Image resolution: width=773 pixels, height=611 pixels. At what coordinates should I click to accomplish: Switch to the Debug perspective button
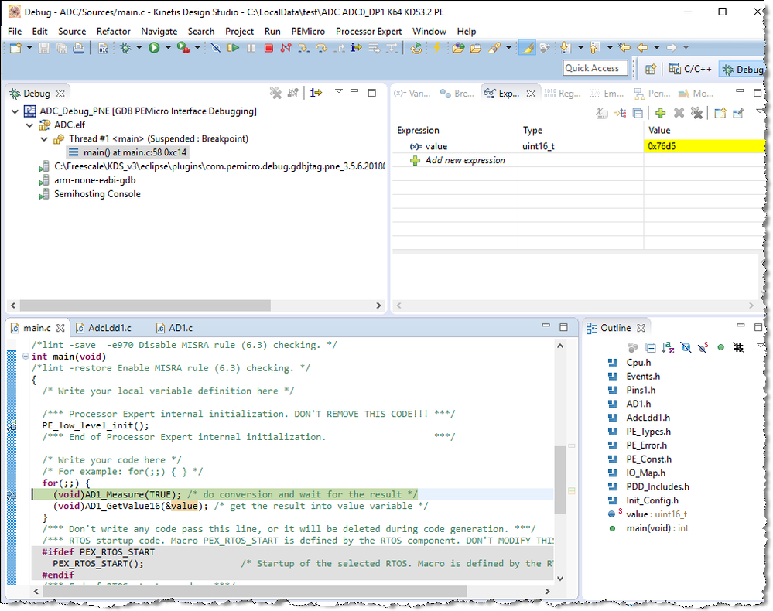(743, 70)
